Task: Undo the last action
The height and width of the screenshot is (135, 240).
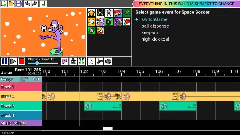Action: (x=27, y=4)
